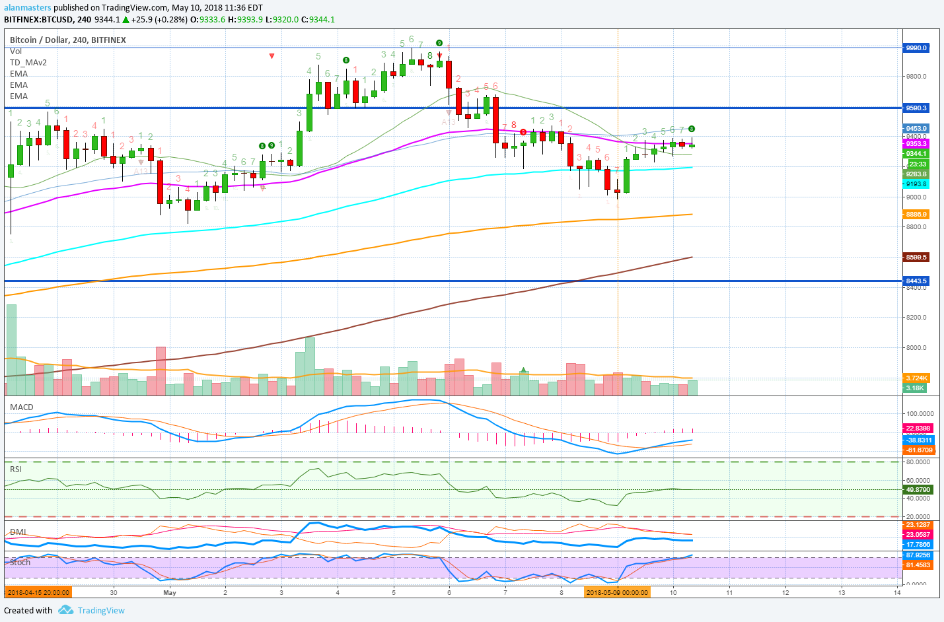Click the 9453.9 EMA price tag
The image size is (944, 622).
coord(916,128)
